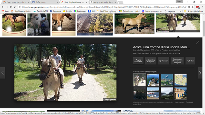Open the Facebook bookmark

point(55,11)
